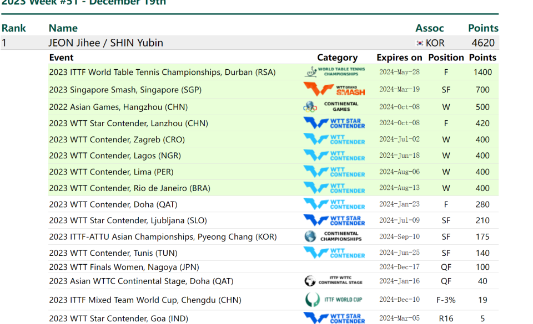Click the WTT Contender logo for Zagreb

(334, 140)
